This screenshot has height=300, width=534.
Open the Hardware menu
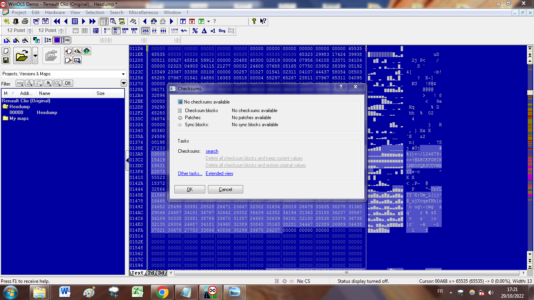[55, 12]
